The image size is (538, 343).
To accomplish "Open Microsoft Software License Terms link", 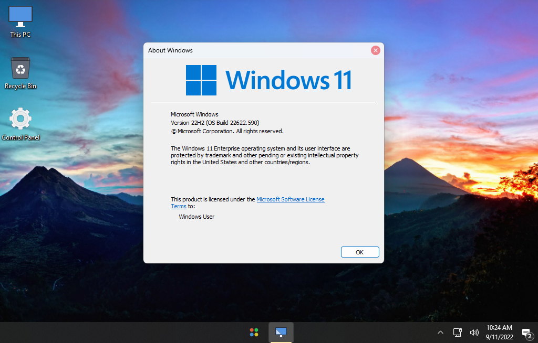I will [290, 199].
